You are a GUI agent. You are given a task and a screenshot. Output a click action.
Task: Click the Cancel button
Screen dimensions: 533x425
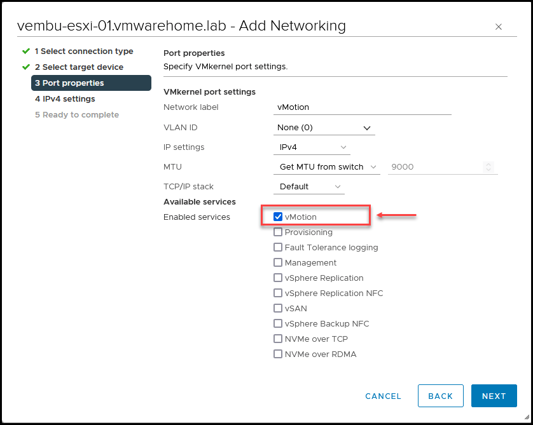pyautogui.click(x=383, y=396)
